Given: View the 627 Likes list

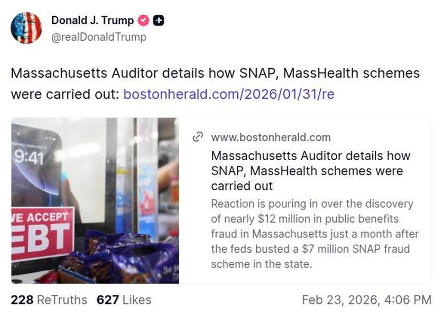Looking at the screenshot, I should tap(124, 300).
